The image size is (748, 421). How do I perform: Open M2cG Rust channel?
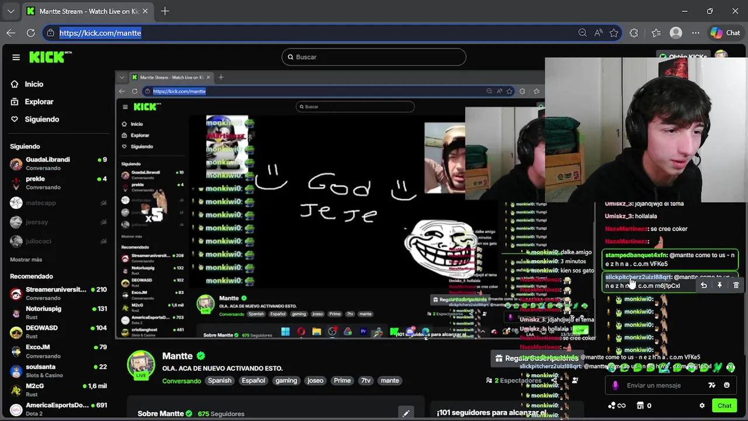[x=58, y=390]
